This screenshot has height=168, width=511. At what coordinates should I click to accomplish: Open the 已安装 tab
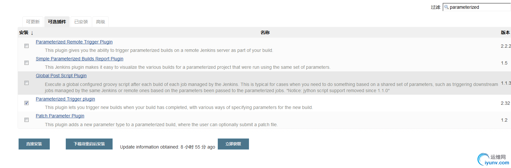pos(81,22)
